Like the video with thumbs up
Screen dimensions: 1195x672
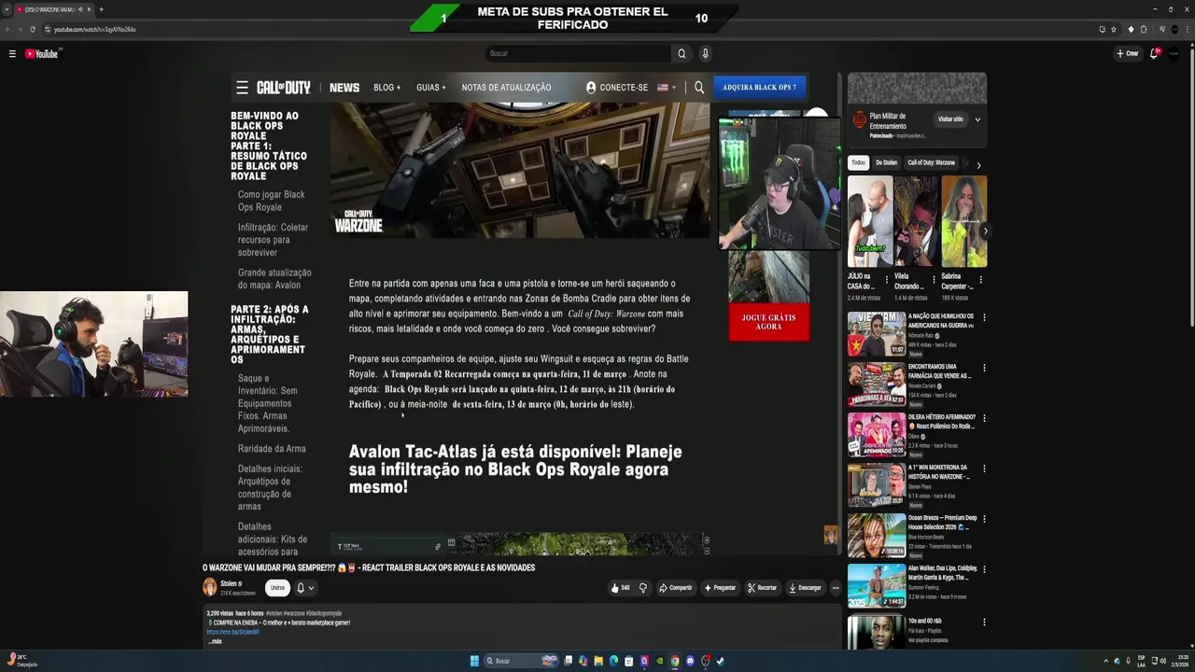point(620,588)
